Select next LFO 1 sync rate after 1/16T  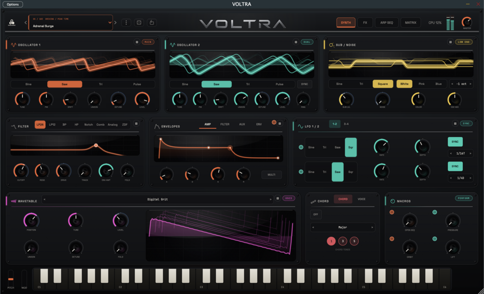(x=471, y=153)
